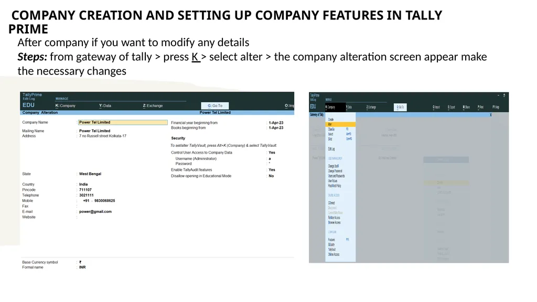This screenshot has width=537, height=302.
Task: Click the Company Name field showing Power Tel Limited
Action: (x=123, y=122)
